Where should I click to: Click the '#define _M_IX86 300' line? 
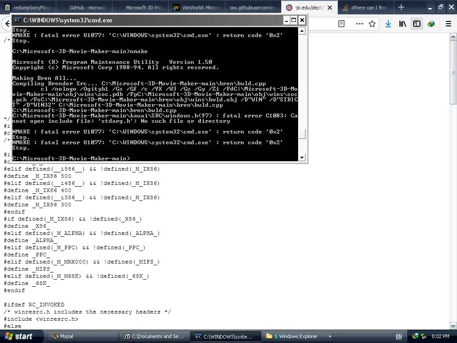pos(37,205)
